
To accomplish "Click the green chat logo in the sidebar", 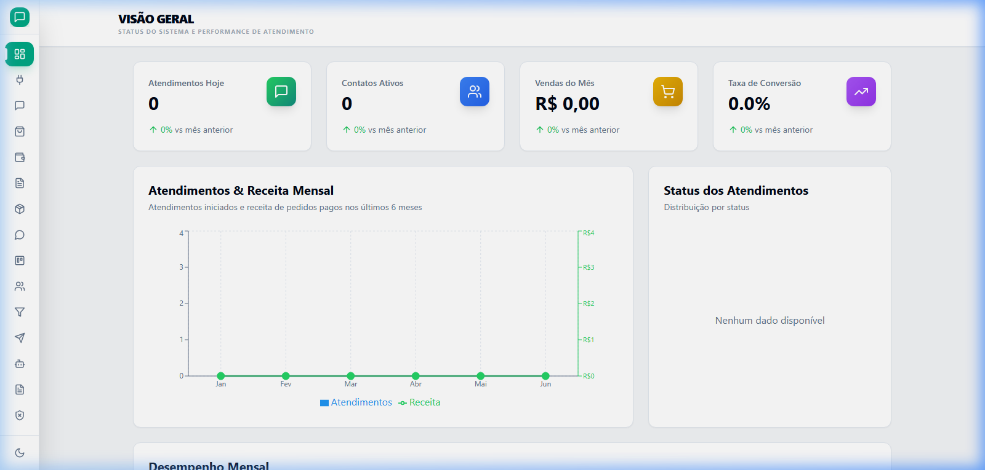I will point(20,17).
